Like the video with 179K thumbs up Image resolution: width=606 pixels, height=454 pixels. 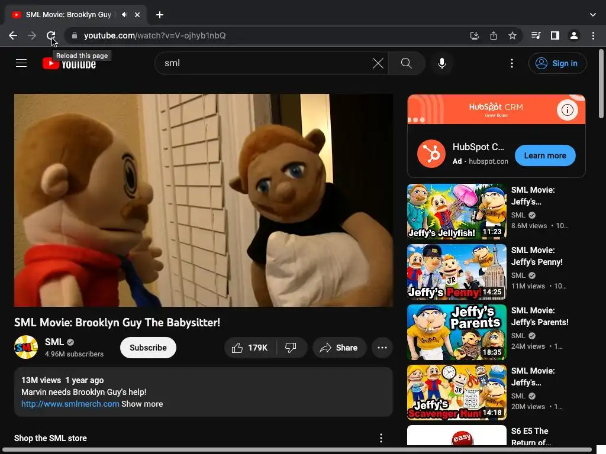pyautogui.click(x=250, y=348)
